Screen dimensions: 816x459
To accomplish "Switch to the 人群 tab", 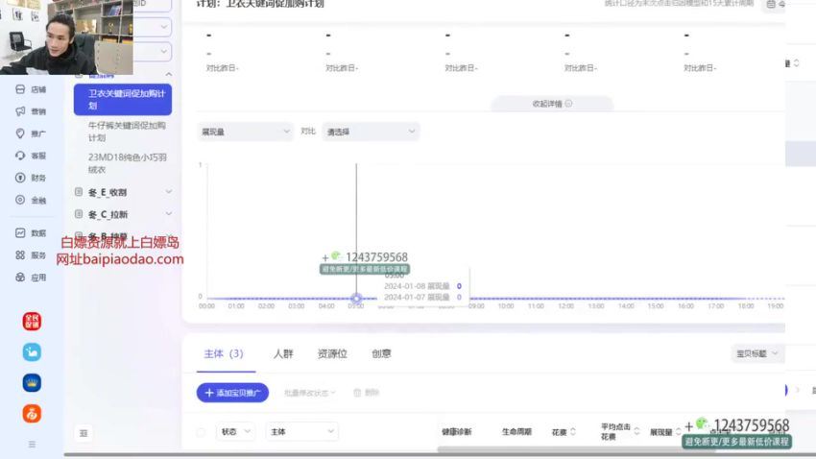I will tap(283, 354).
